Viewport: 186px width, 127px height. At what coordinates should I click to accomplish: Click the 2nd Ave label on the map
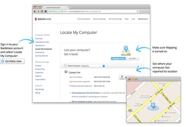tap(133, 93)
